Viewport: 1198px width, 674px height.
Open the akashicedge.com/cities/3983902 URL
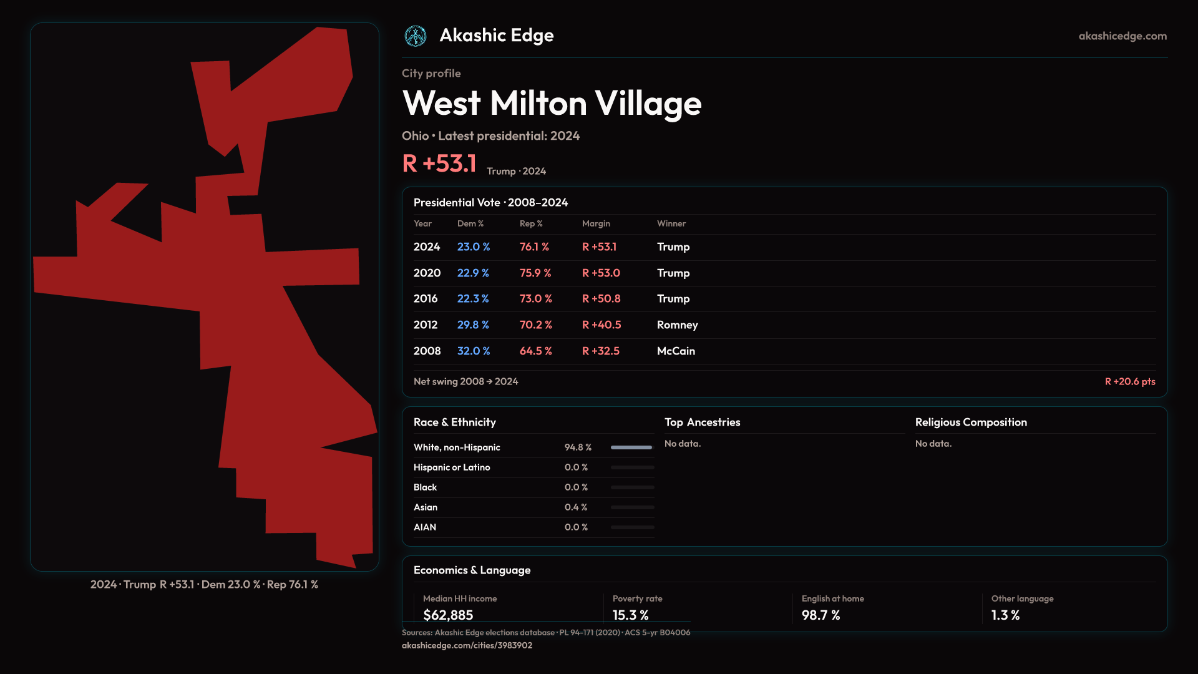tap(467, 645)
